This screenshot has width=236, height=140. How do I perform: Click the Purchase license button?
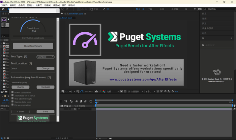[45, 87]
